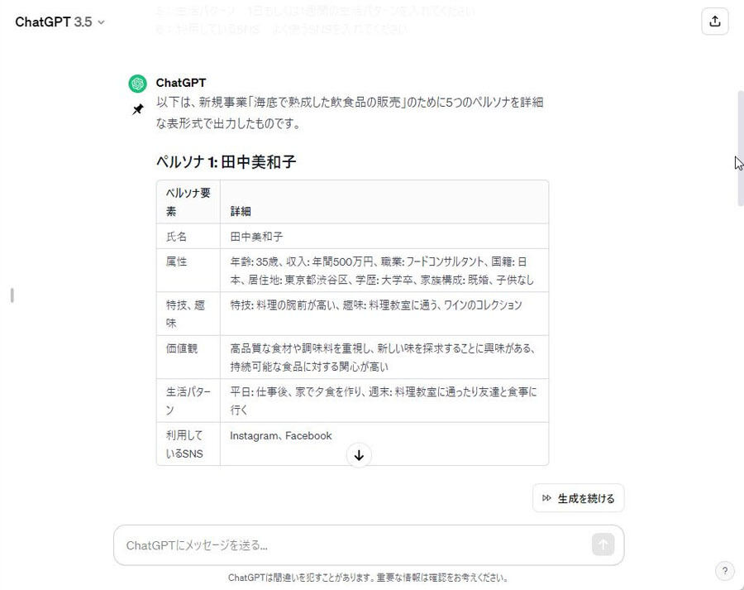Viewport: 744px width, 590px height.
Task: Click the table header cell 詳細
Action: coord(384,202)
